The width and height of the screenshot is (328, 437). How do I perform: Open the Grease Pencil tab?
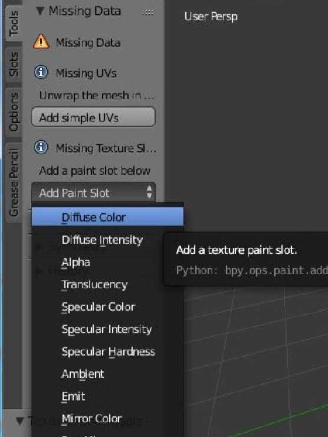pos(14,182)
